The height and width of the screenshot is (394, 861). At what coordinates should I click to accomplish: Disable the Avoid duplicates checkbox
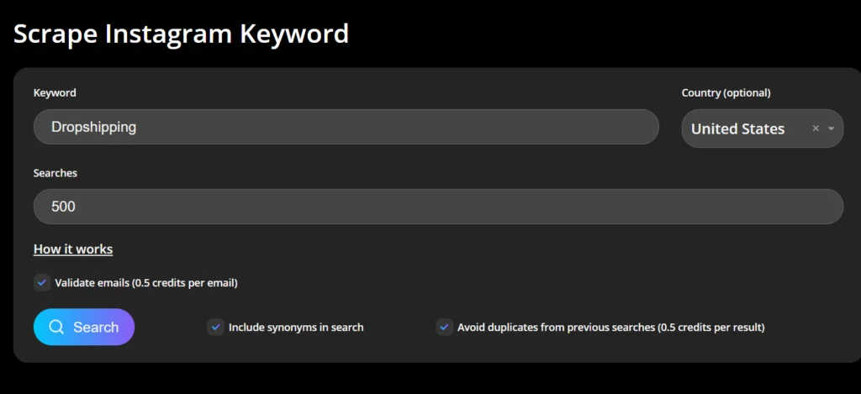pos(444,327)
